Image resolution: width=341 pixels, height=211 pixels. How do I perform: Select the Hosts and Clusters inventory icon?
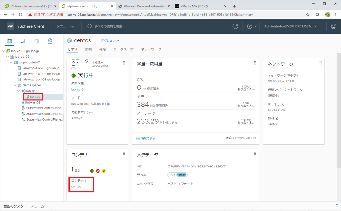click(x=9, y=41)
